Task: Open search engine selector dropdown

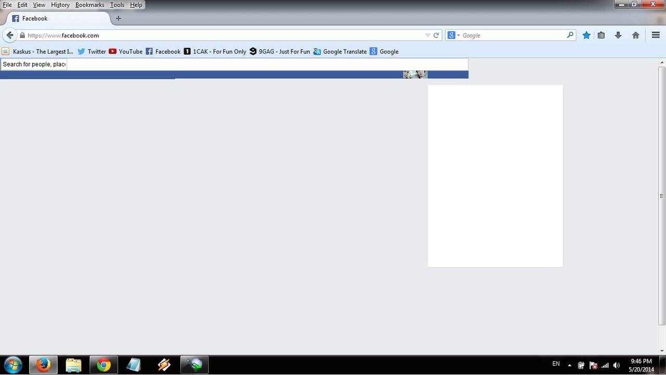Action: (x=454, y=35)
